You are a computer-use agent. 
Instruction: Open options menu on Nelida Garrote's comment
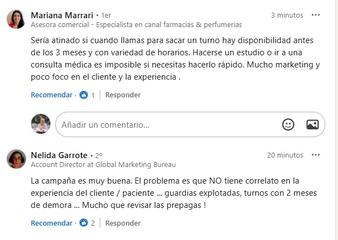click(x=316, y=155)
